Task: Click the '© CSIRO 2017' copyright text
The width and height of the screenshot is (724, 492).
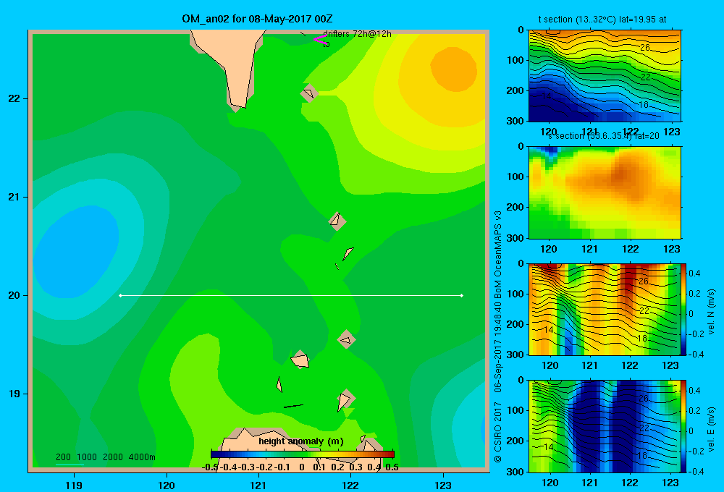Action: click(498, 432)
